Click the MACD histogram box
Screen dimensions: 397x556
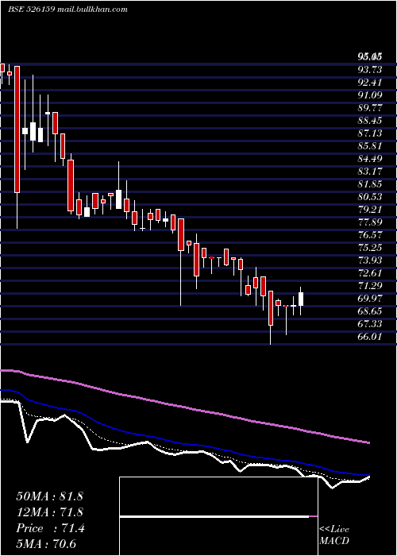pyautogui.click(x=218, y=516)
